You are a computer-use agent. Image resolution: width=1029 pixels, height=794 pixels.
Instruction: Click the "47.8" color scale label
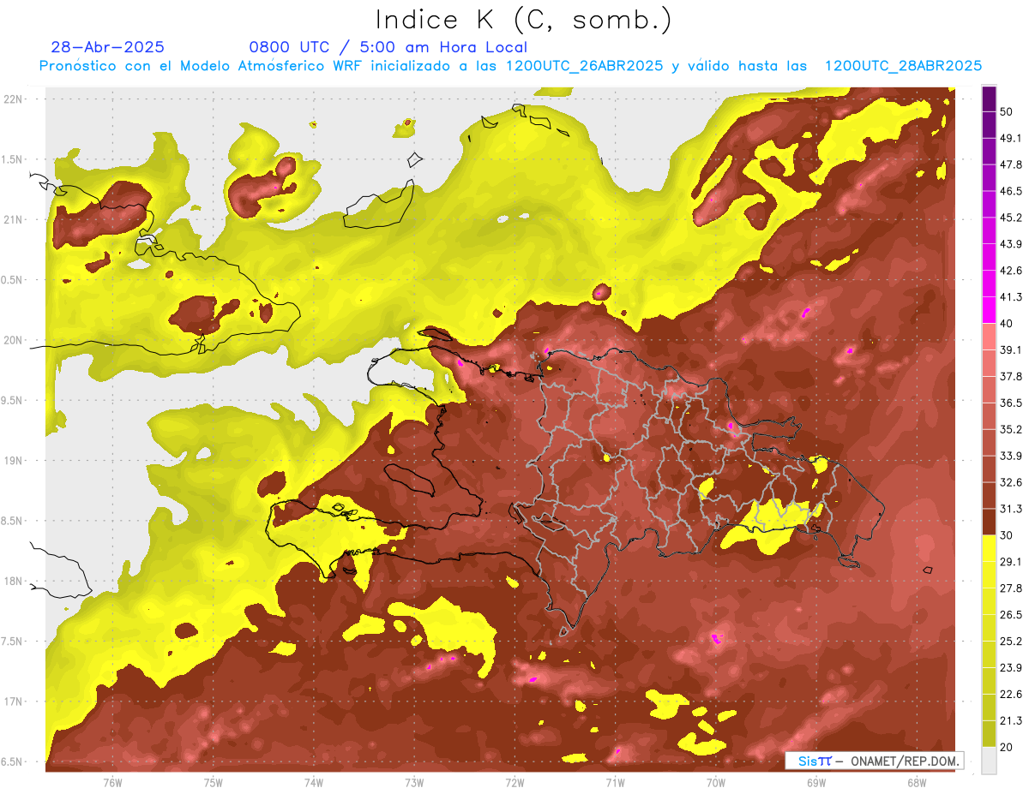tap(1011, 164)
